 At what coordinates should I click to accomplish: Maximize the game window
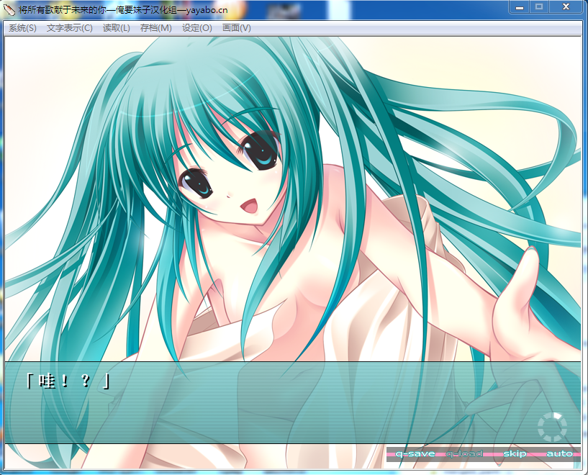tap(538, 6)
